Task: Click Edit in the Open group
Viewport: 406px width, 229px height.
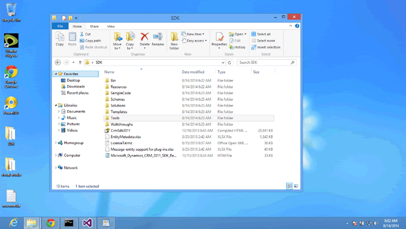Action: (x=235, y=41)
